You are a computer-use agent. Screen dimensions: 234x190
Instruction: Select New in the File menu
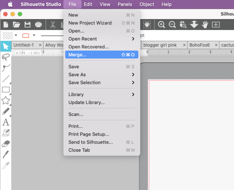[x=102, y=15]
